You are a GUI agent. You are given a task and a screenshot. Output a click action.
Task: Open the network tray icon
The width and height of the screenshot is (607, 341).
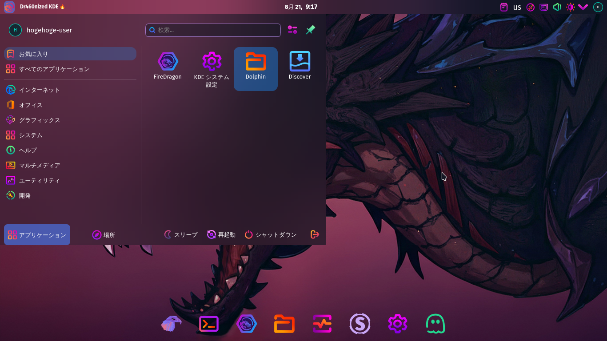[543, 7]
